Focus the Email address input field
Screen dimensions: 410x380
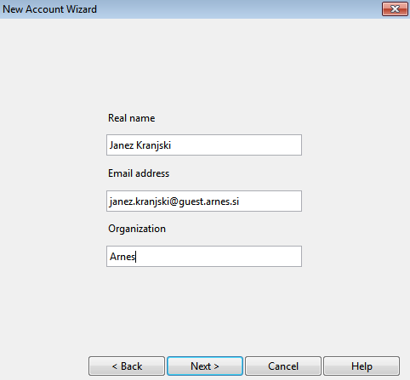[204, 201]
